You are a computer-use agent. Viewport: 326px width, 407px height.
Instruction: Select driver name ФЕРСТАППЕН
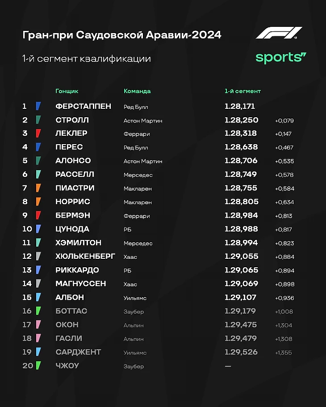pyautogui.click(x=83, y=107)
